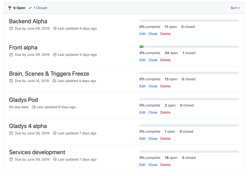Click 'No due date' text

(19, 107)
